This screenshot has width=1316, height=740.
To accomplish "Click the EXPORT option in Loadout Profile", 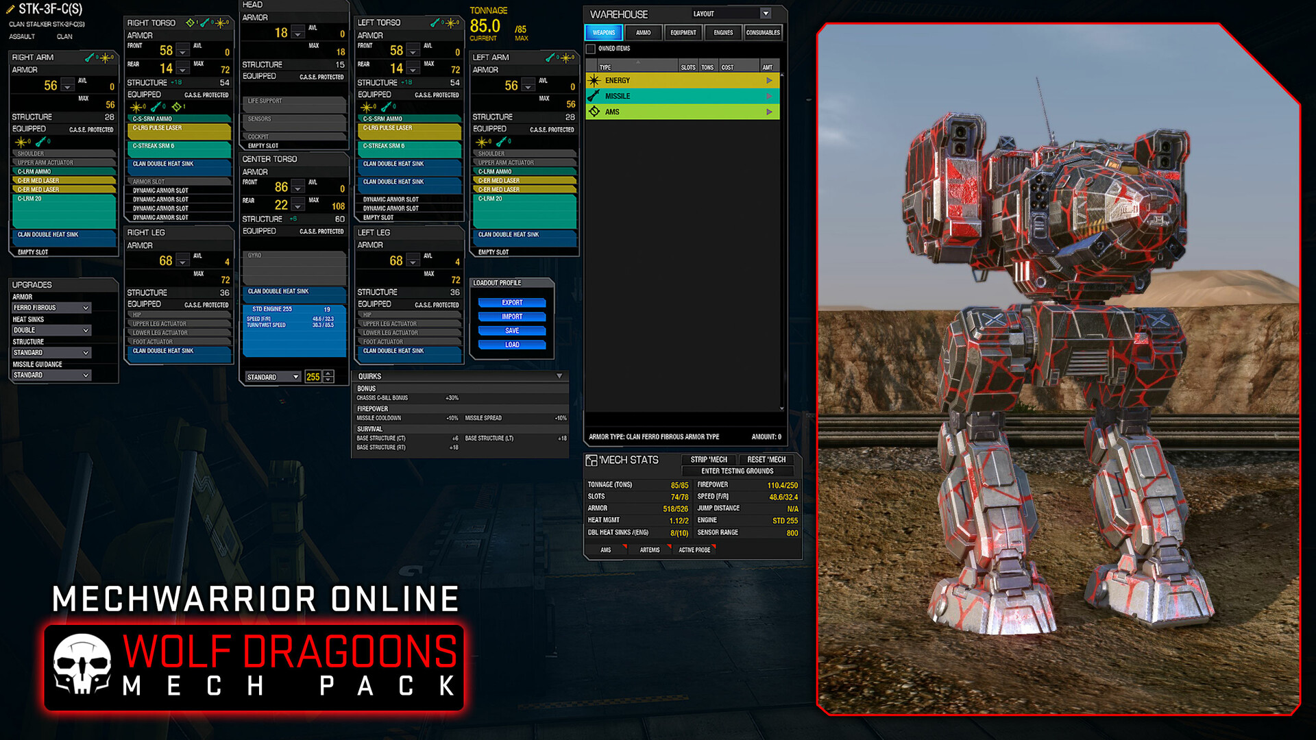I will 511,302.
